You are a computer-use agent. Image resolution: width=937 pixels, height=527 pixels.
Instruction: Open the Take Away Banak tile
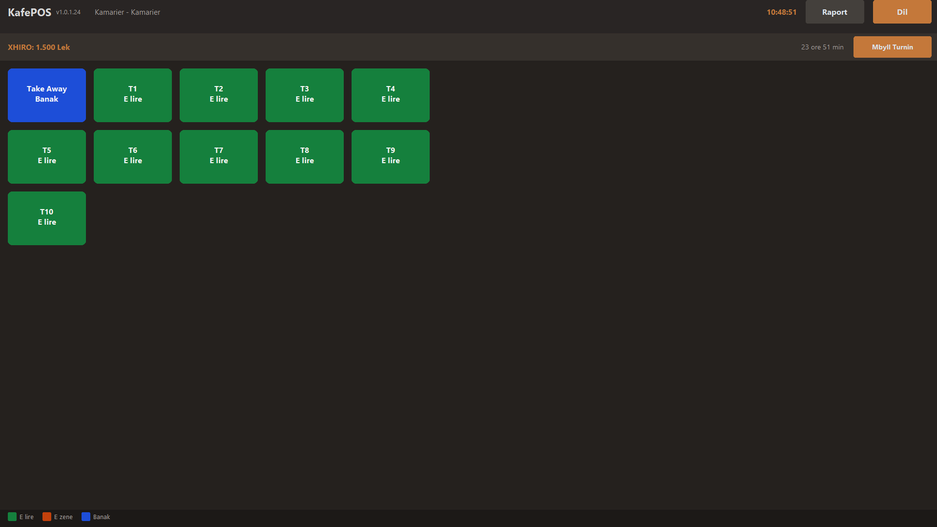47,95
